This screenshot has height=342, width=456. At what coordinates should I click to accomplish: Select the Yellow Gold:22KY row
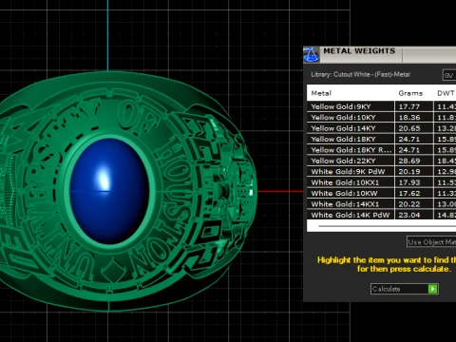click(381, 161)
